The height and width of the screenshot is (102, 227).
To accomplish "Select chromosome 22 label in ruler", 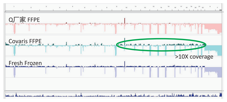I will point(203,7).
